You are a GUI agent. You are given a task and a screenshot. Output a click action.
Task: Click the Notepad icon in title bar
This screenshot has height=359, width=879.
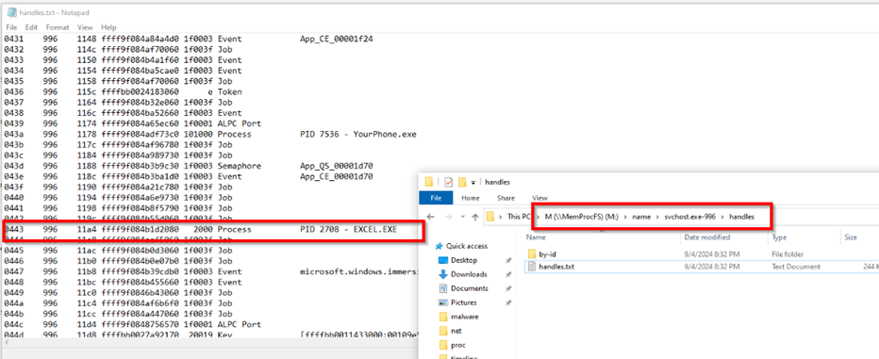tap(11, 12)
